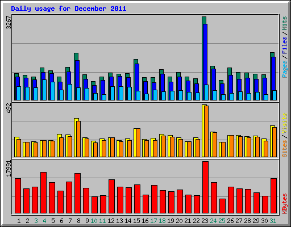291x227 pixels.
Task: Select the tallest dark blue files bar for day 23
Action: point(205,55)
